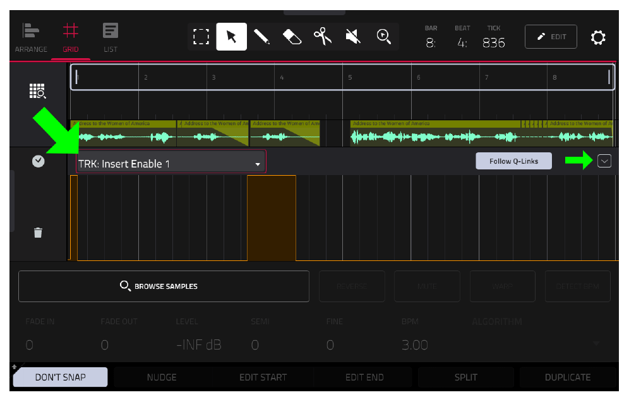This screenshot has width=629, height=402.
Task: Click the orange automation block near bar 4
Action: click(x=272, y=218)
